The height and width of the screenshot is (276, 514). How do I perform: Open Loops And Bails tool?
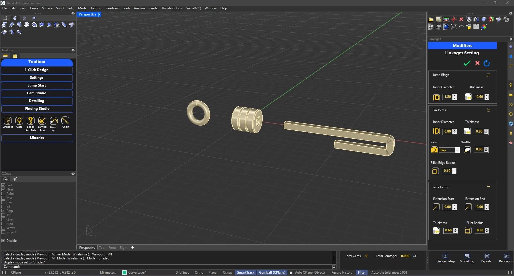[31, 121]
